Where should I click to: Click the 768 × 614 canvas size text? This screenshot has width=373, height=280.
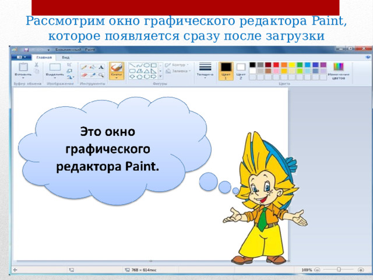144,270
